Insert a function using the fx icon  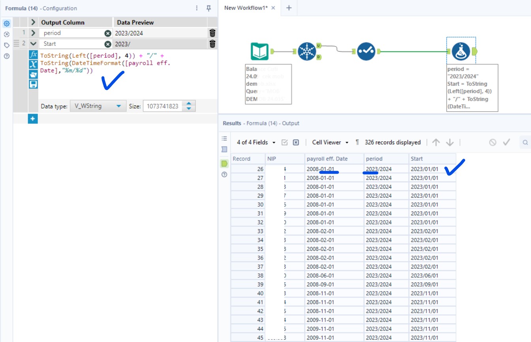(x=34, y=55)
